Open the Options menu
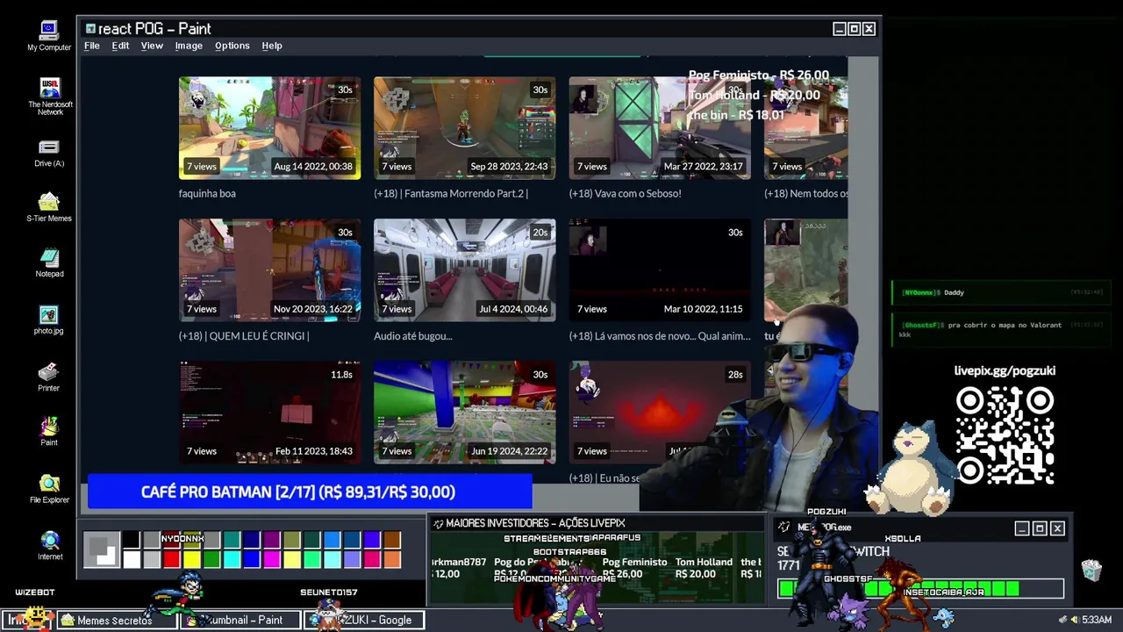The height and width of the screenshot is (632, 1123). tap(232, 46)
